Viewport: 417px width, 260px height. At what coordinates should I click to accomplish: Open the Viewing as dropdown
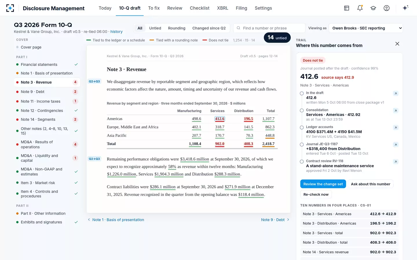(366, 28)
